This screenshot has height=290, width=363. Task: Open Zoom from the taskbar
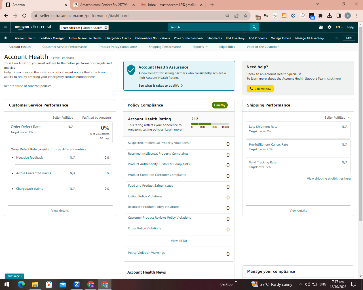point(77,284)
